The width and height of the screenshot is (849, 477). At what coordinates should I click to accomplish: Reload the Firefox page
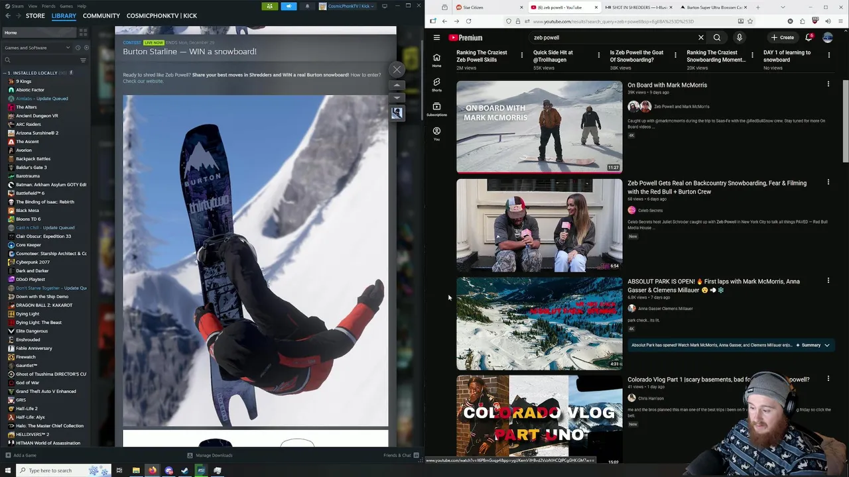point(468,21)
